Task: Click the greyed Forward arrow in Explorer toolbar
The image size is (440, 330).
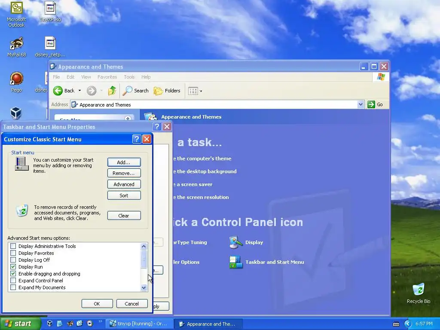Action: click(92, 91)
